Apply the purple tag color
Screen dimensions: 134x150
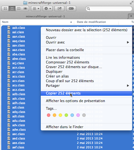78,115
